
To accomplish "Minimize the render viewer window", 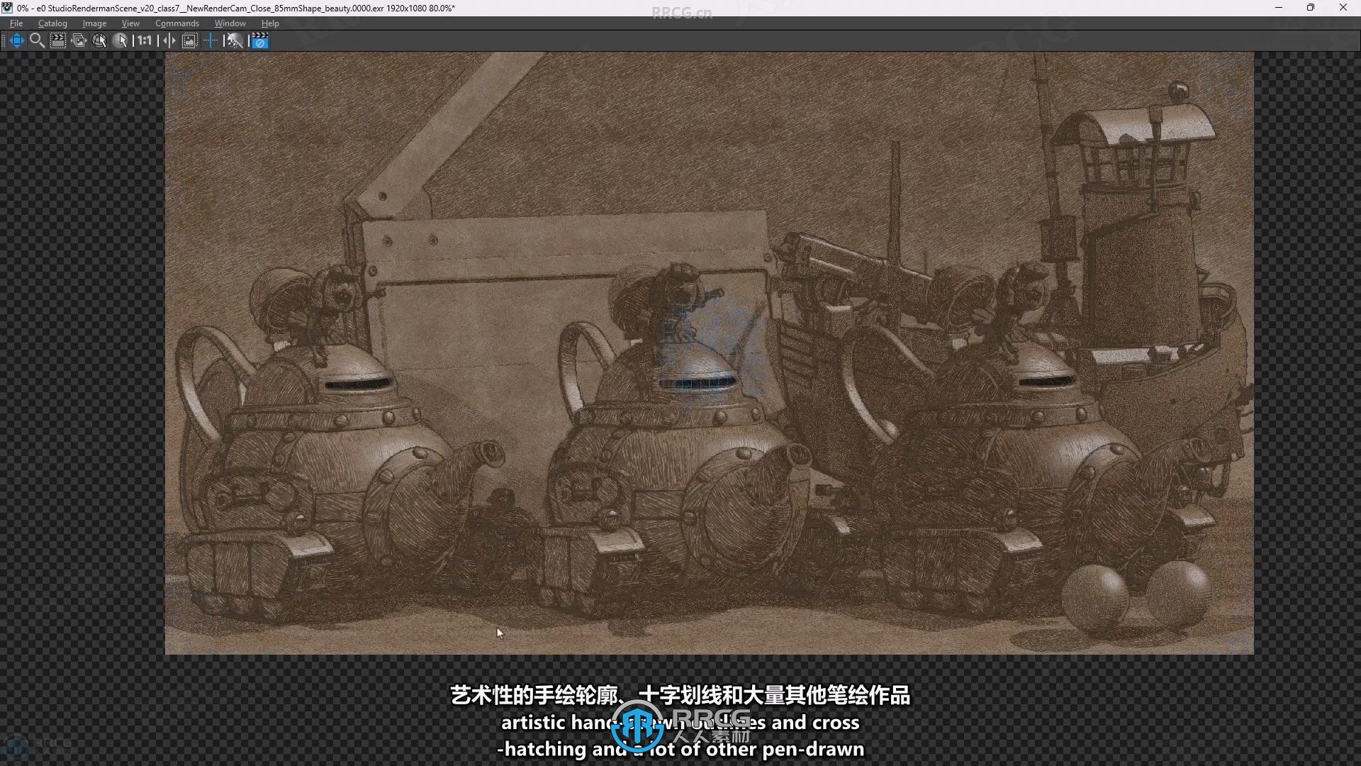I will point(1279,8).
